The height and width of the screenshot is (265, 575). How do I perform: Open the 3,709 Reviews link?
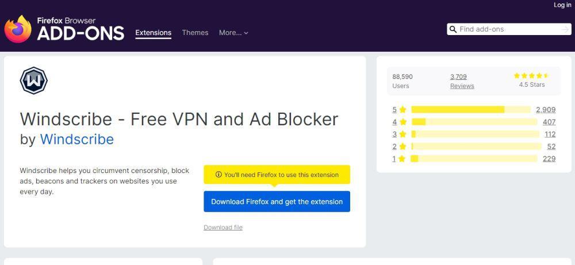462,81
